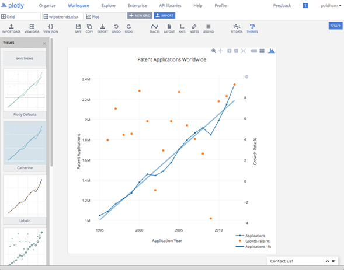Activate the pan tool on chart
This screenshot has height=270, width=344.
point(221,51)
